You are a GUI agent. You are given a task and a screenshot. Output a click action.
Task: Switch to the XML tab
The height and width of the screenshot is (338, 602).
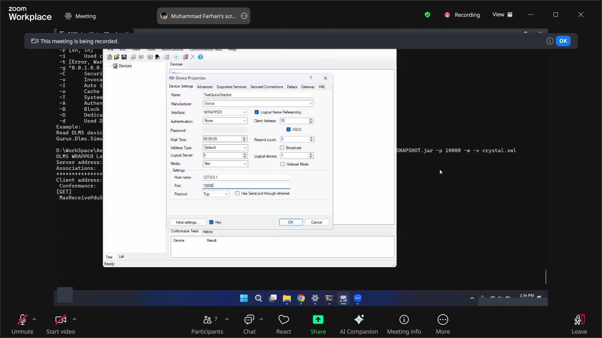click(x=322, y=87)
